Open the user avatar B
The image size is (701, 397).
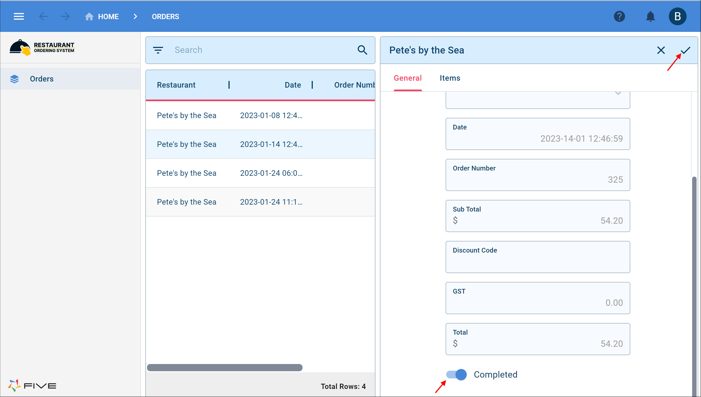coord(677,17)
